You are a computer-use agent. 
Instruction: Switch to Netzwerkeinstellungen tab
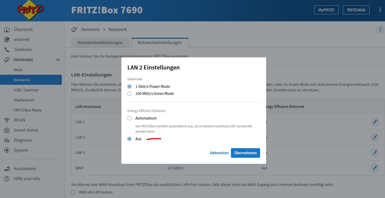coord(160,43)
